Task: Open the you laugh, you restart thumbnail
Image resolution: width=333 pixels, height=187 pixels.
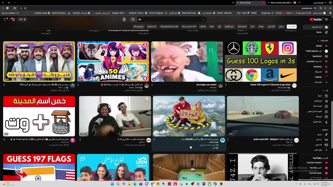Action: (x=187, y=62)
